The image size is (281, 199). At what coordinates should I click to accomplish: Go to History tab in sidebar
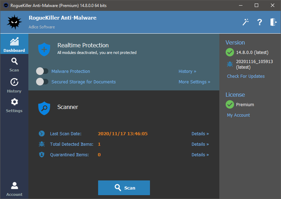(14, 85)
